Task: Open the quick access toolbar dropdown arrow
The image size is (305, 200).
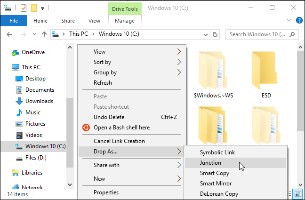Action: coord(43,8)
